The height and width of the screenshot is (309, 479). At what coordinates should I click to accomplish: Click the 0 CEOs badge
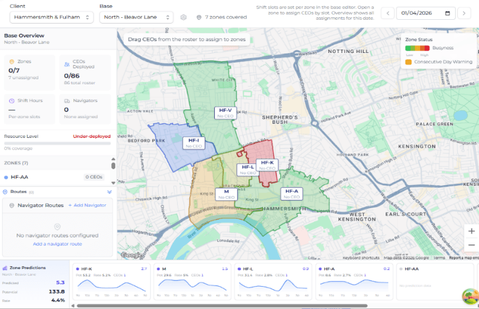pyautogui.click(x=94, y=177)
